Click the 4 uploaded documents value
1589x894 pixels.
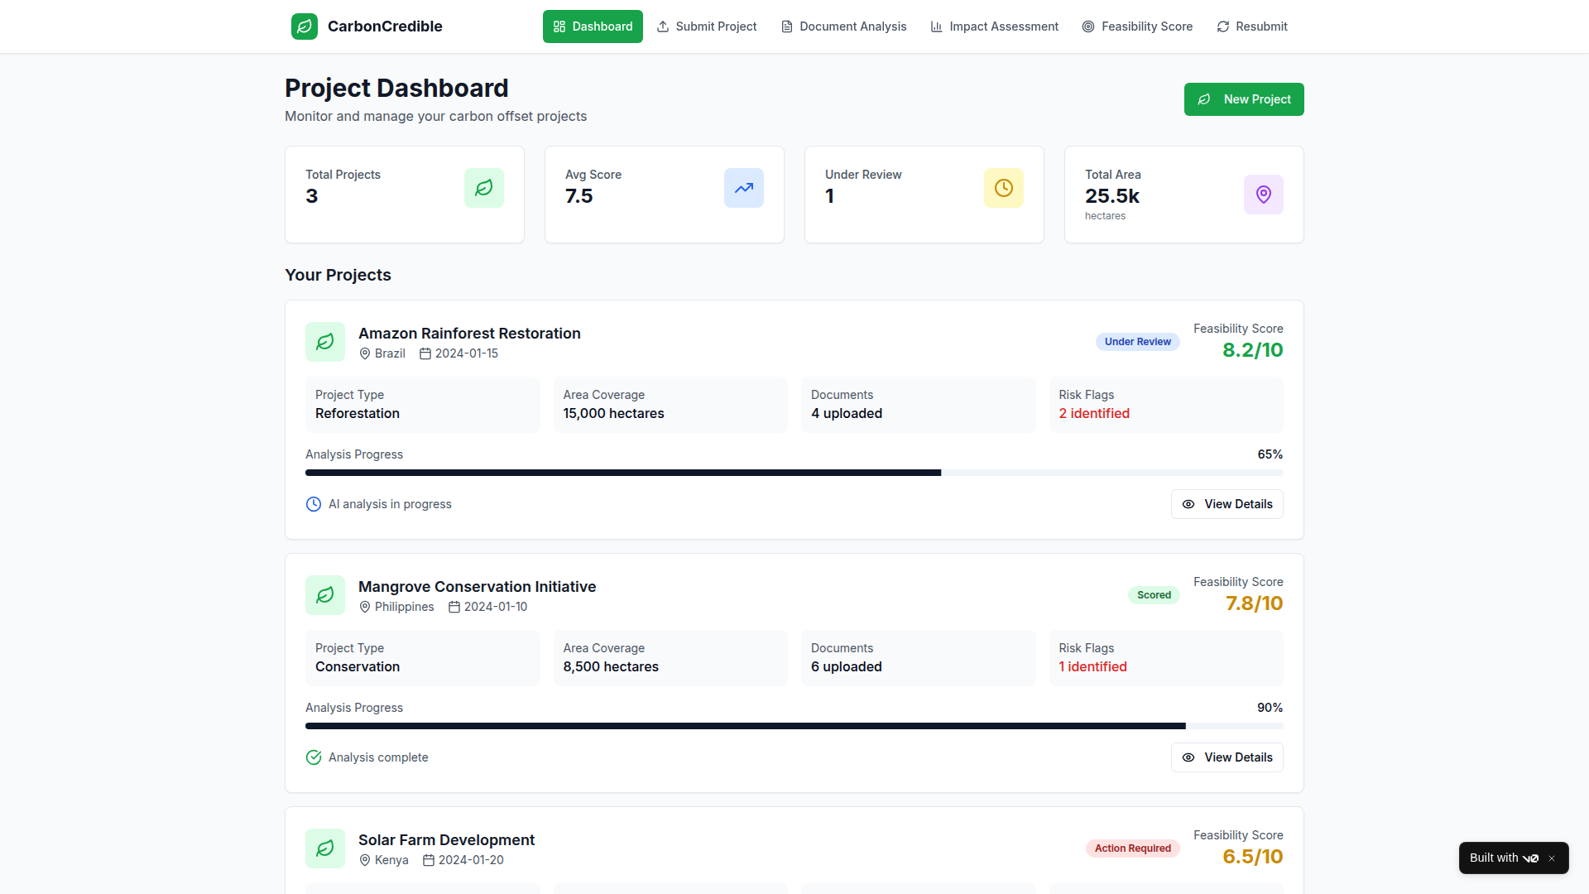click(847, 414)
